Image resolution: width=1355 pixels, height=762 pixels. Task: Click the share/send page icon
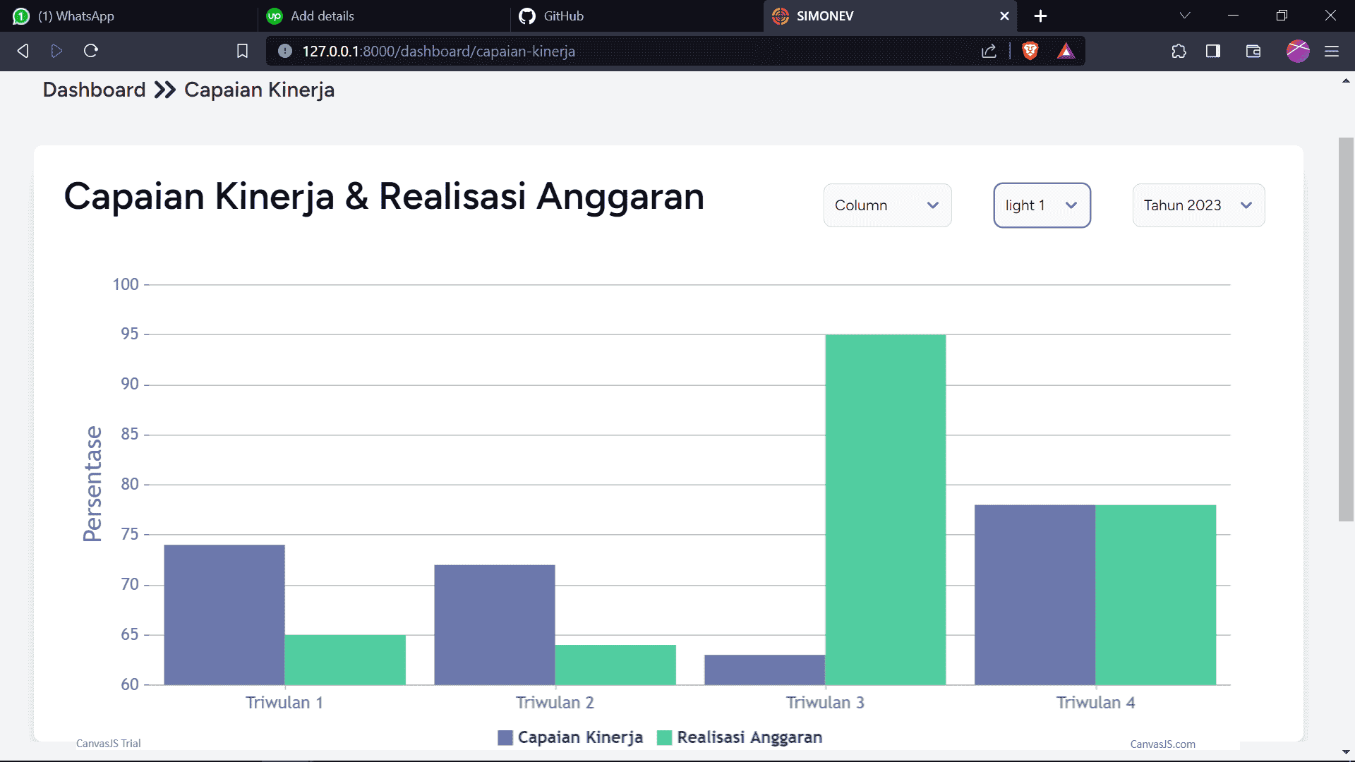pos(989,51)
